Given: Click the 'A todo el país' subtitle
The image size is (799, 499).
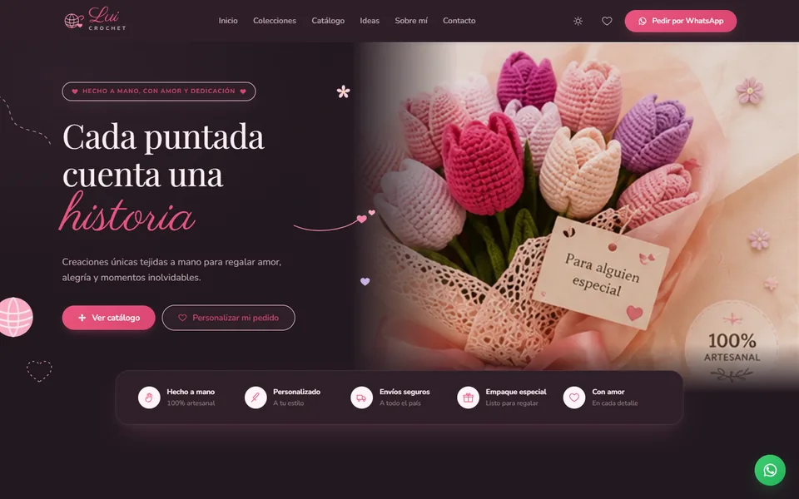Looking at the screenshot, I should click(x=400, y=403).
